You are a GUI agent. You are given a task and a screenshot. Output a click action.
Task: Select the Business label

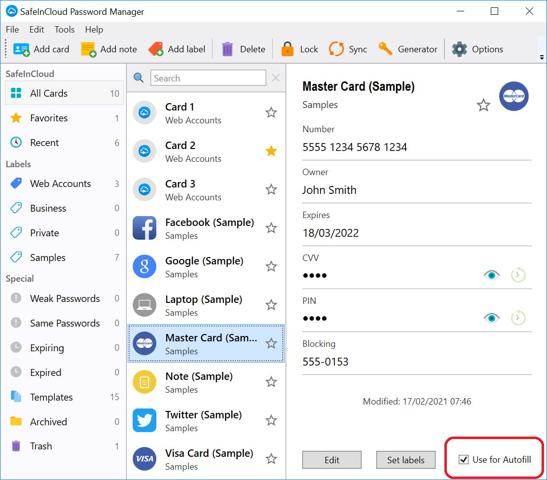tap(65, 208)
